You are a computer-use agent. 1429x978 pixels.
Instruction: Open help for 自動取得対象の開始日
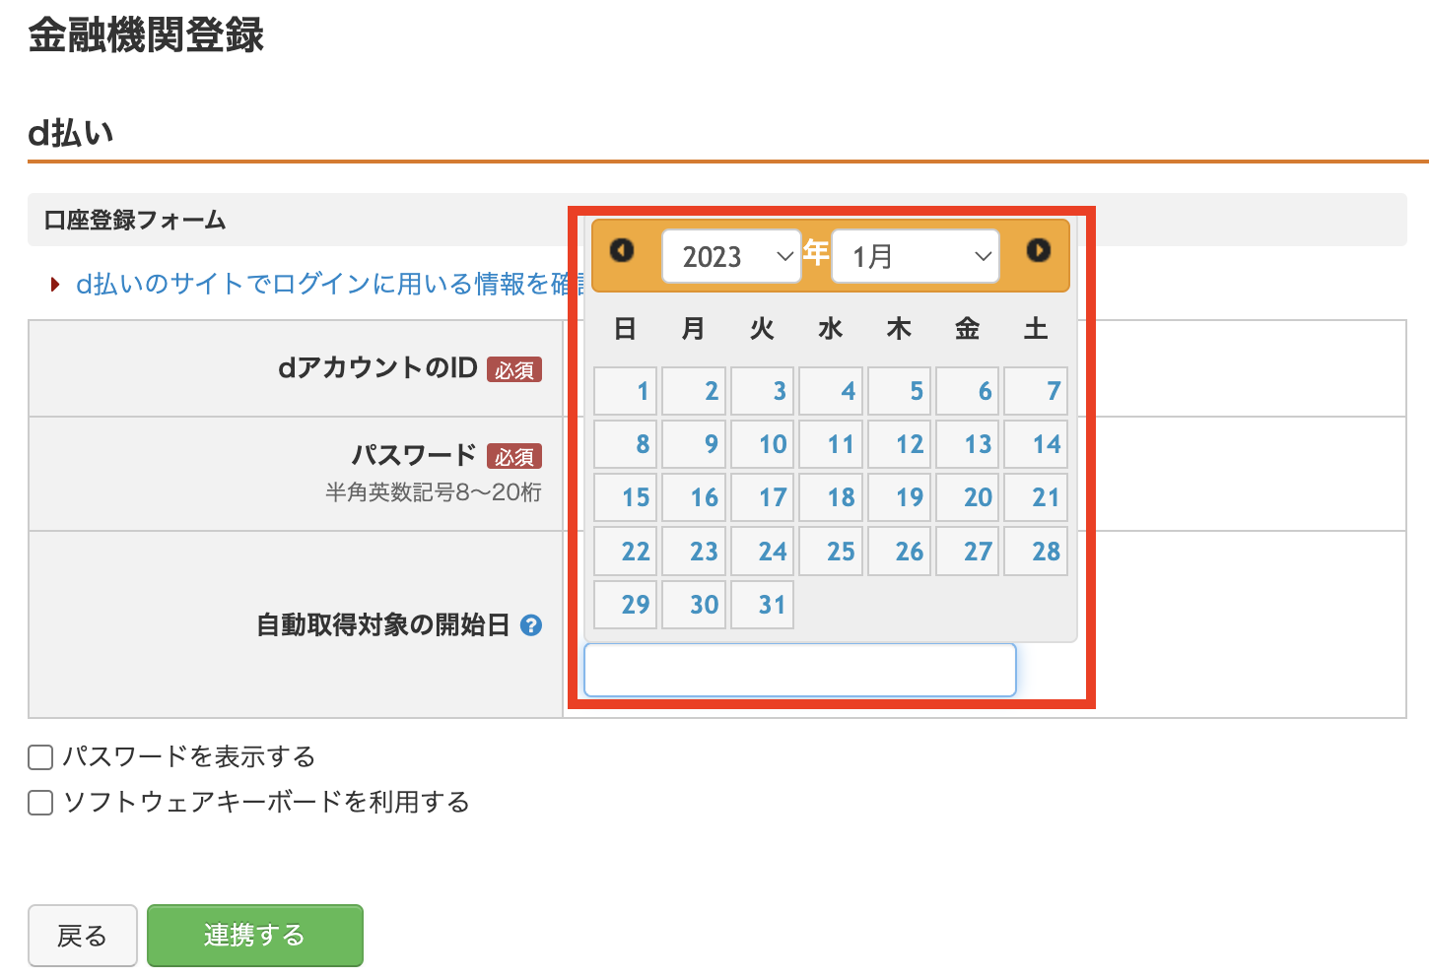coord(531,625)
